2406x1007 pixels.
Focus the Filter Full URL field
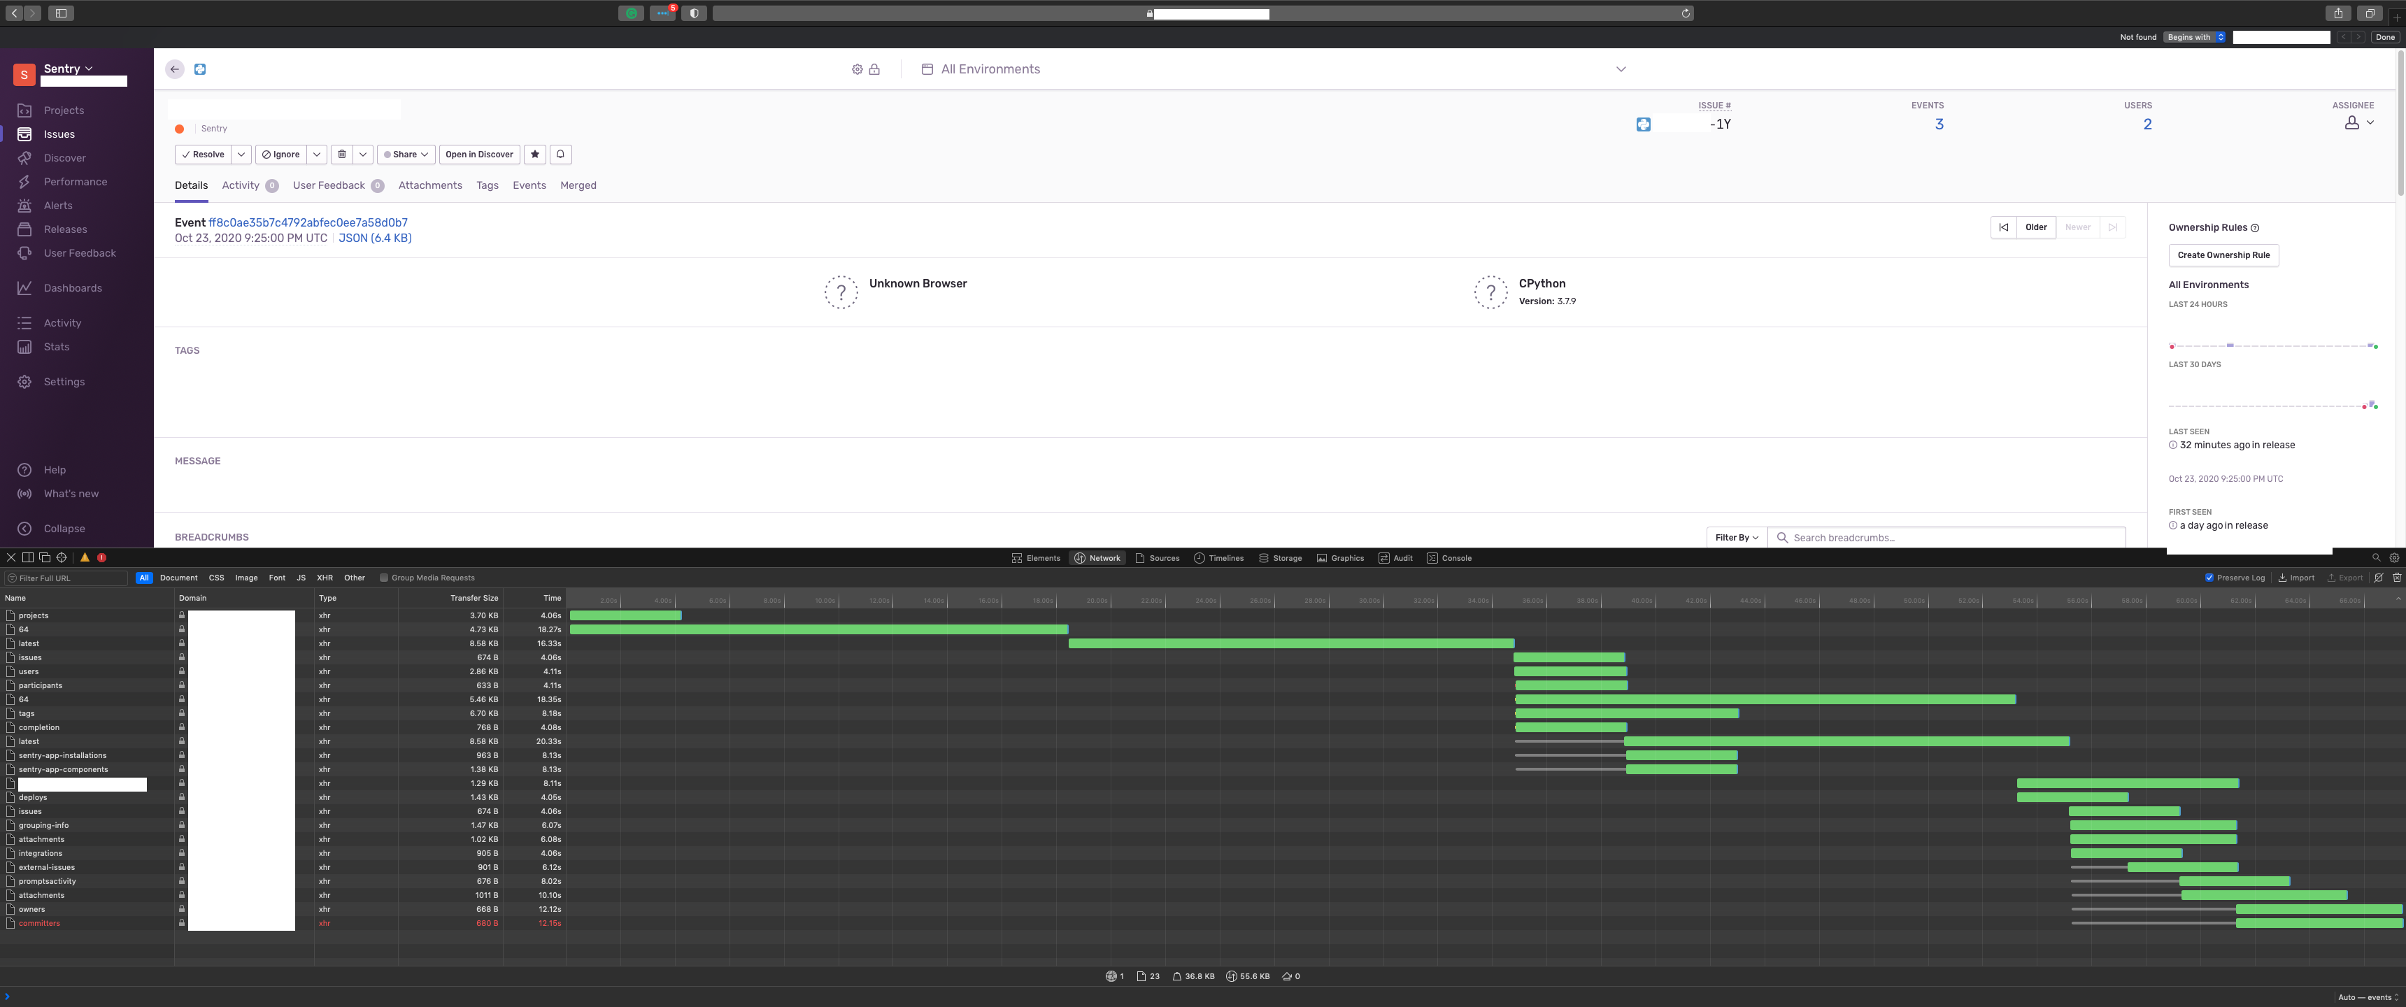click(66, 578)
